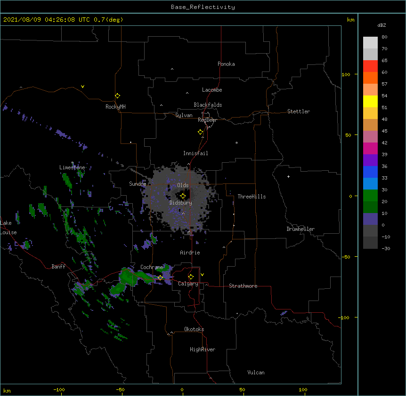Click the yellow V marker east of Calgary
Screen dimensions: 406x396
(x=202, y=275)
